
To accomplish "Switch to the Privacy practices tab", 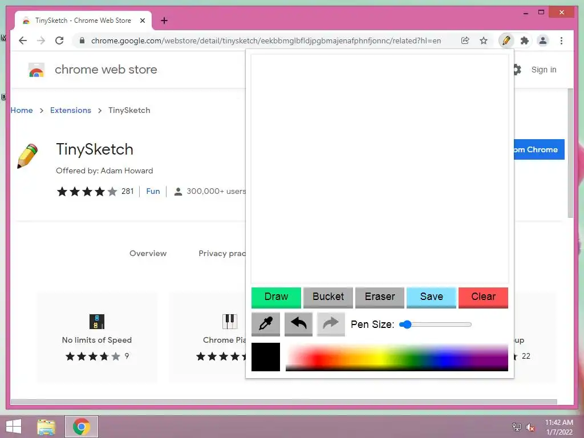I will 222,253.
